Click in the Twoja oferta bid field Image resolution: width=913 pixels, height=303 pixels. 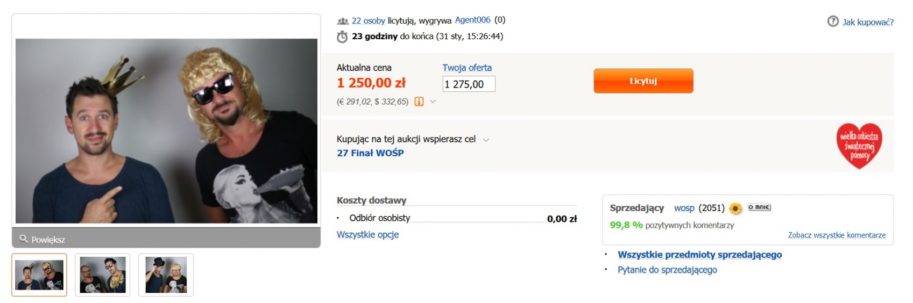pos(469,84)
